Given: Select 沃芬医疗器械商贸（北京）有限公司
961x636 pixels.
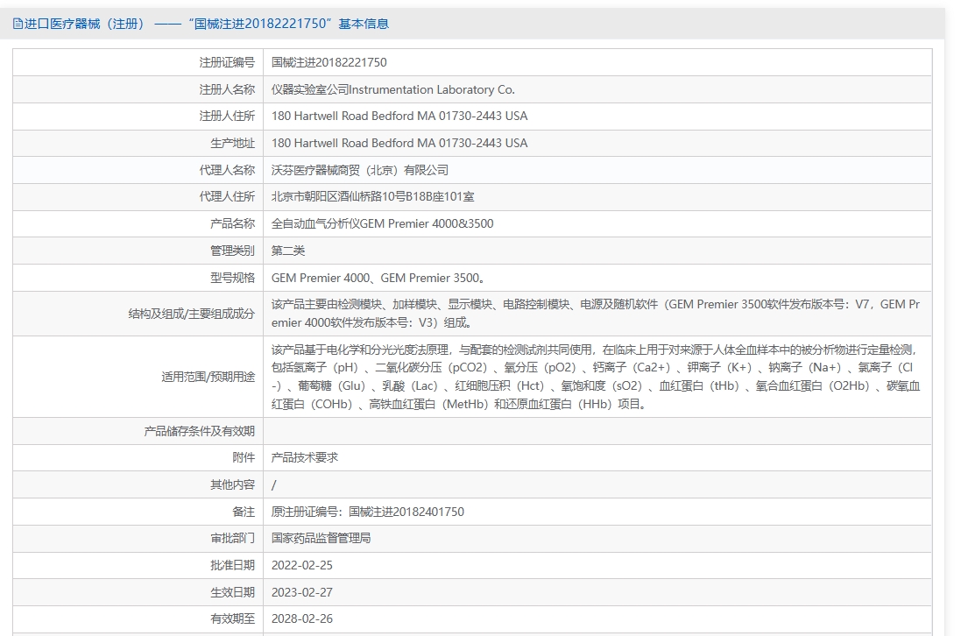Looking at the screenshot, I should 360,170.
